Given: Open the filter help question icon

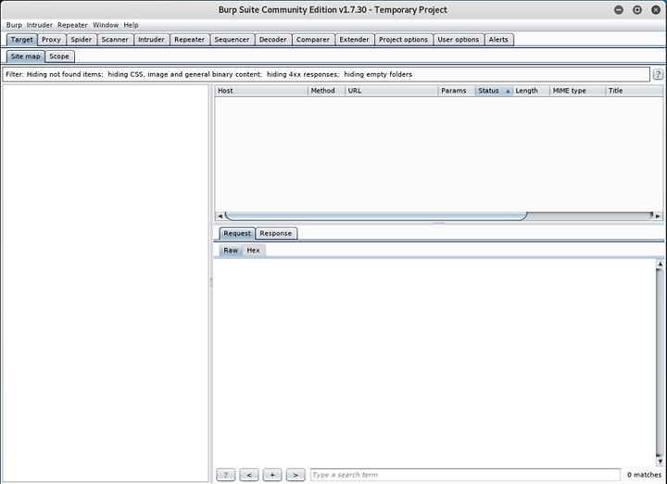Looking at the screenshot, I should coord(658,74).
